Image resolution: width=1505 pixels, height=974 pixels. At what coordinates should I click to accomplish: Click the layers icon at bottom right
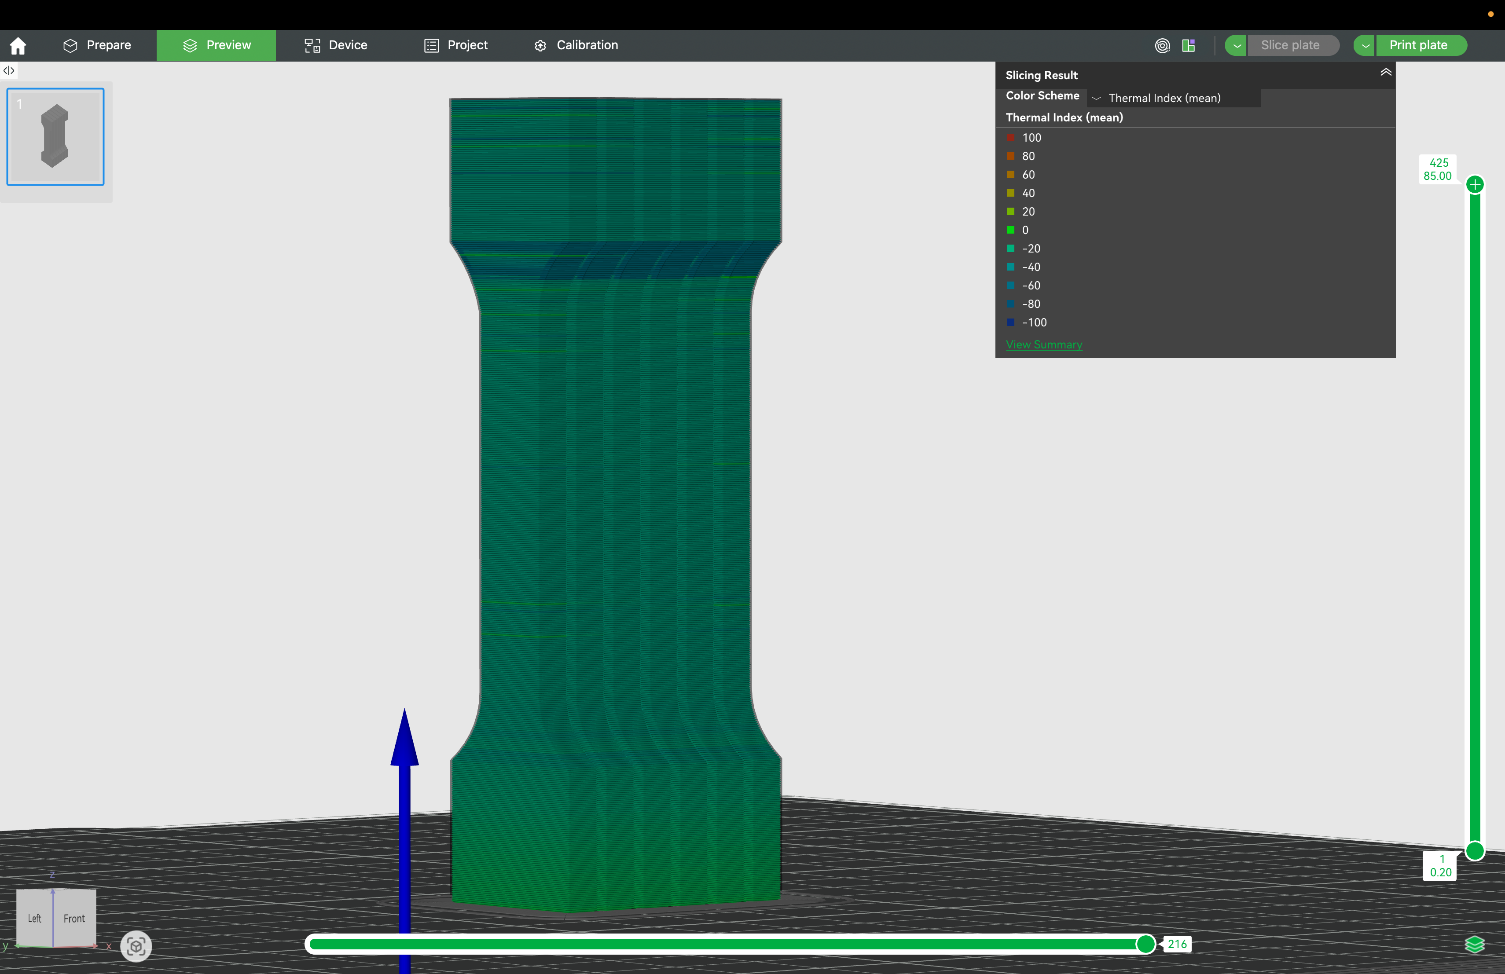1475,944
